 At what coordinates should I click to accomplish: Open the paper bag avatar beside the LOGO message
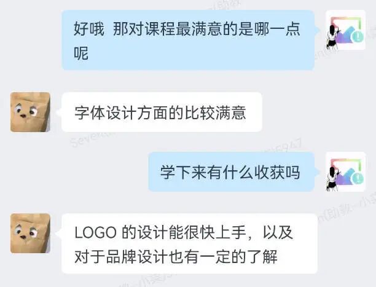pyautogui.click(x=30, y=234)
